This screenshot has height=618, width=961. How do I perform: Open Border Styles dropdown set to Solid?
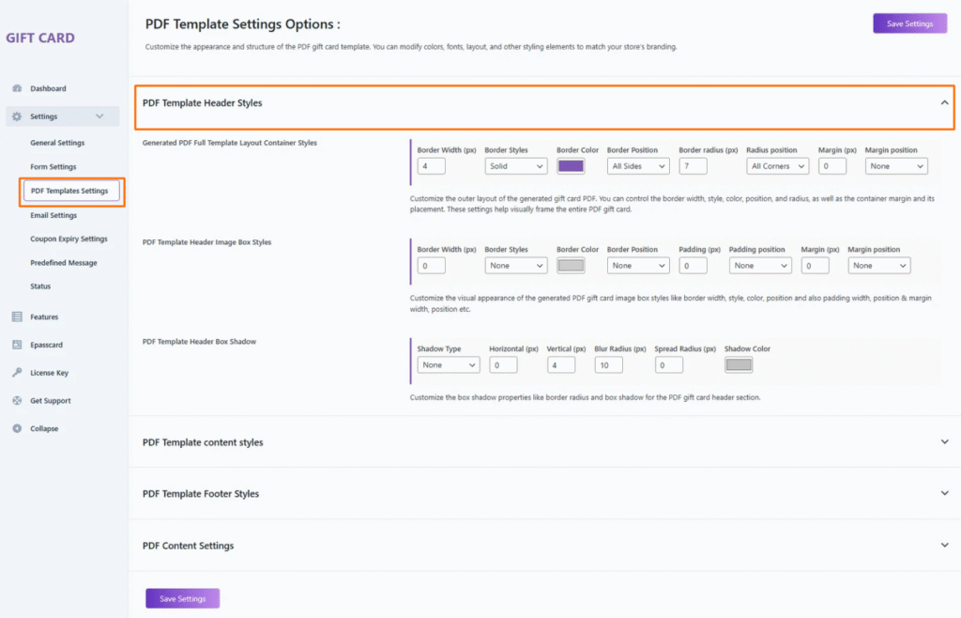click(x=515, y=166)
